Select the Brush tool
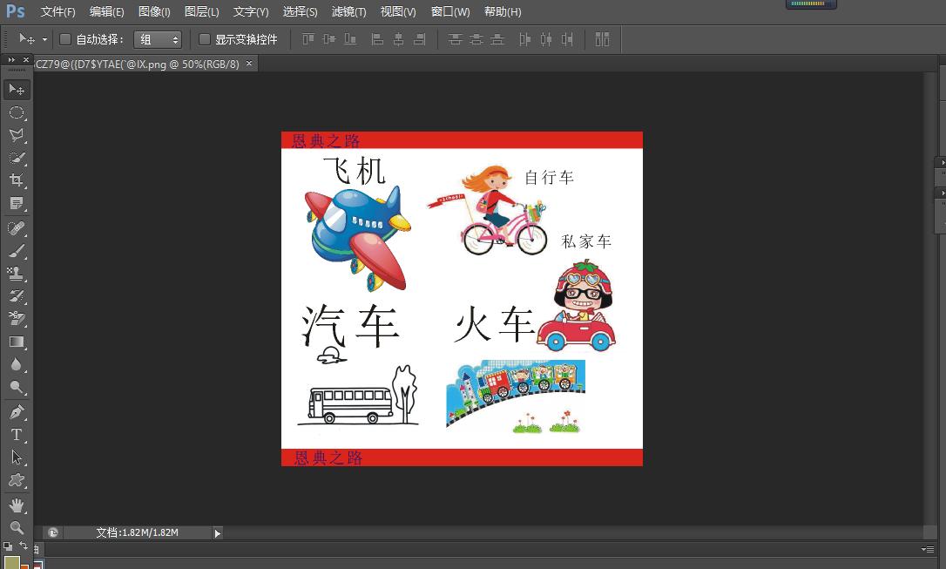Image resolution: width=946 pixels, height=569 pixels. [x=16, y=251]
